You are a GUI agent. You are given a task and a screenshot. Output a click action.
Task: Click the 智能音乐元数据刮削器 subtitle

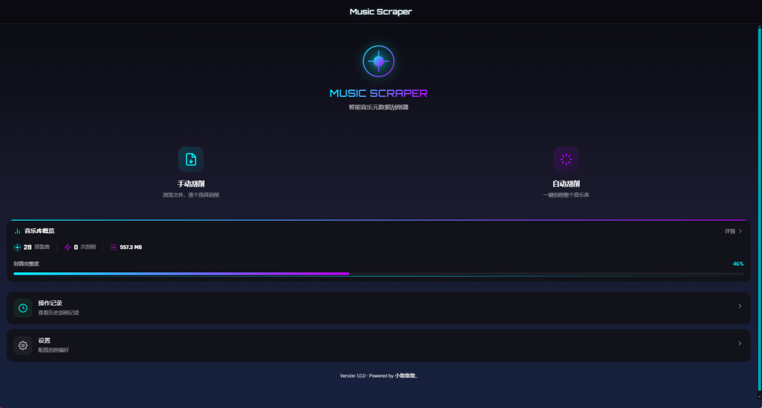pos(379,108)
